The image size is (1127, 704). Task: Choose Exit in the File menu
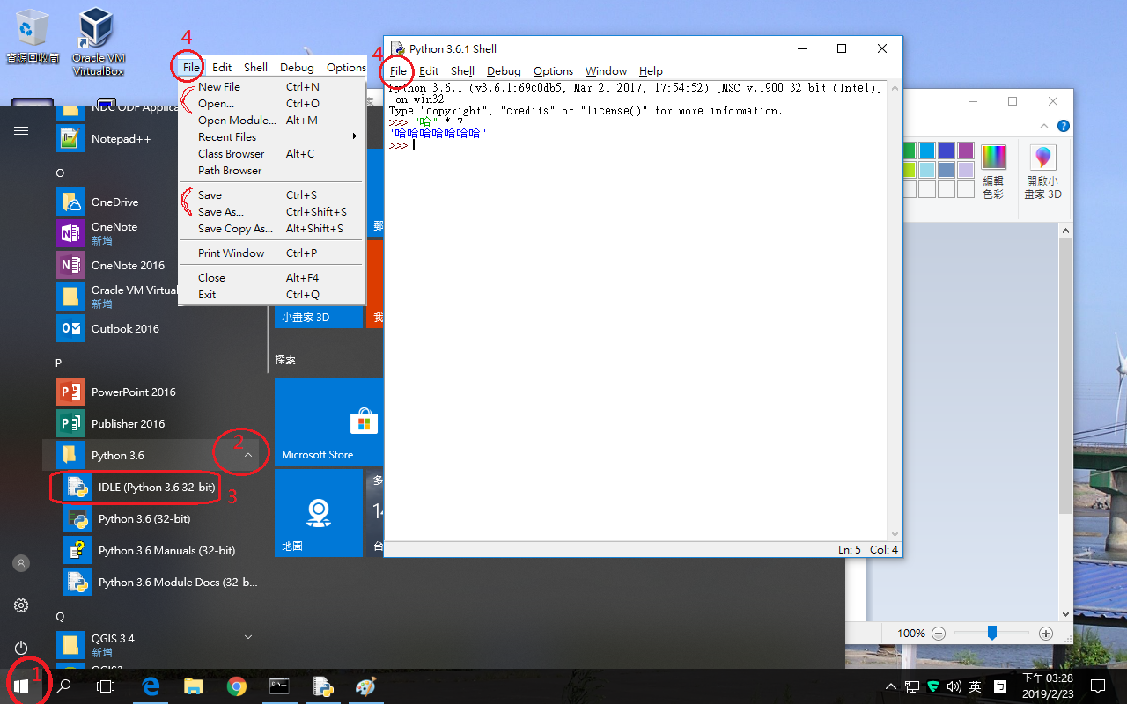(272, 295)
